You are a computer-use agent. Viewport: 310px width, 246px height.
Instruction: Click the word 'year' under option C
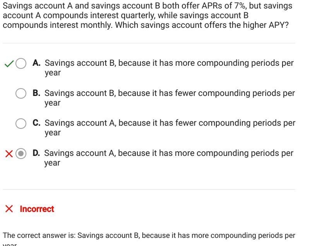click(53, 133)
